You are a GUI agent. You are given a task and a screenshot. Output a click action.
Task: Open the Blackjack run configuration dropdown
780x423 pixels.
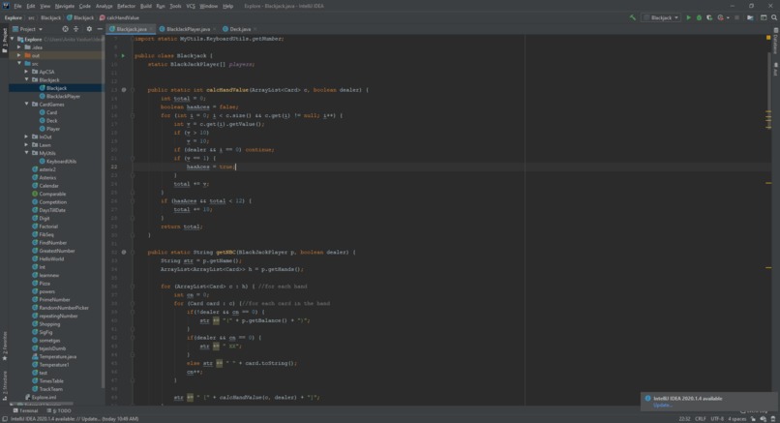[x=661, y=17]
